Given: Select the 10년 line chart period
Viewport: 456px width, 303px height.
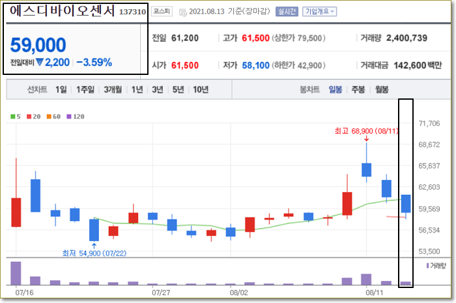Looking at the screenshot, I should [x=201, y=89].
